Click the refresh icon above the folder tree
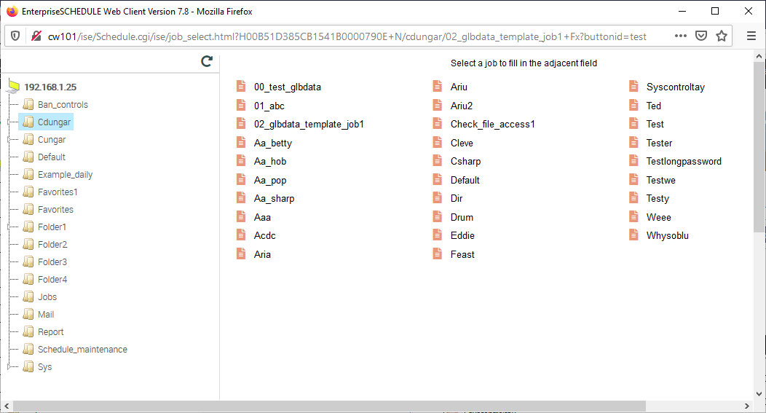 [207, 62]
